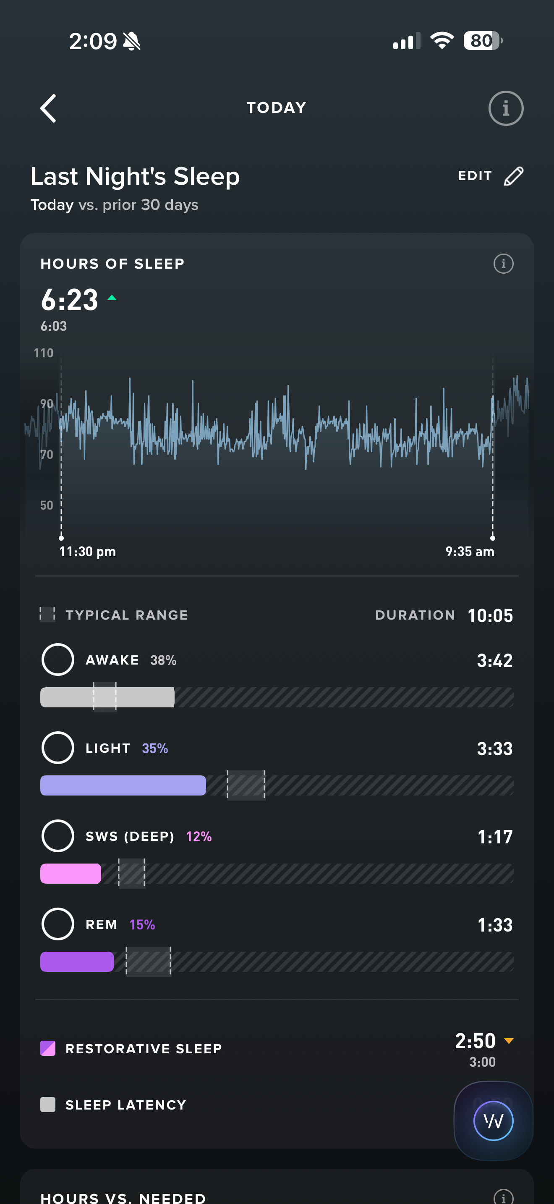Open the page info icon
The image size is (554, 1204).
click(505, 108)
